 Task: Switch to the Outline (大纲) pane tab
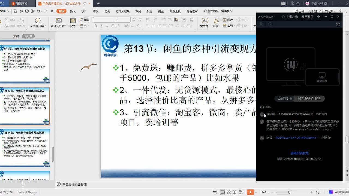[16, 36]
